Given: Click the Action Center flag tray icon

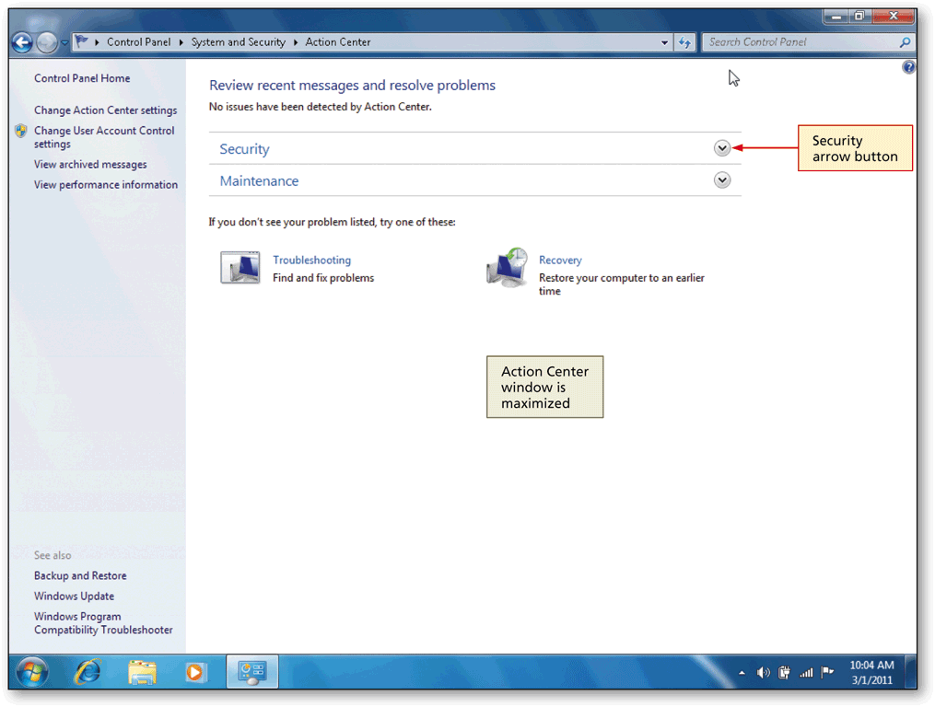Looking at the screenshot, I should [x=827, y=672].
